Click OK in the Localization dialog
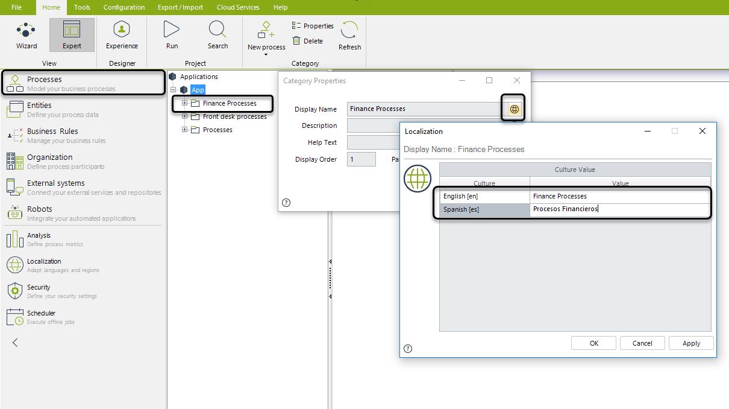 [594, 343]
